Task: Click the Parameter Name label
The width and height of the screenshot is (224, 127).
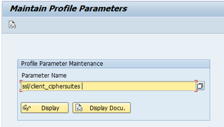Action: [x=44, y=76]
